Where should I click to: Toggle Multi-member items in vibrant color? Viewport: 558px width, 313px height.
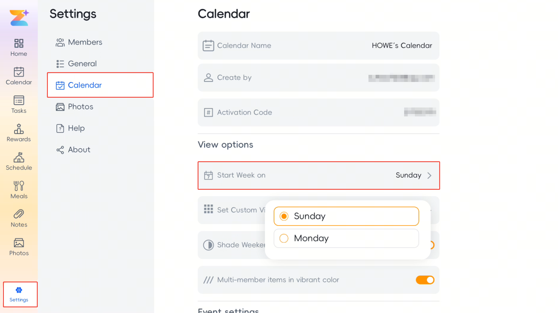(425, 280)
